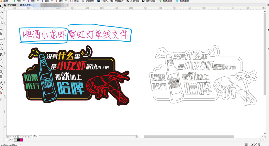Select the Freehand curve tool
269x146 pixels.
coord(1,29)
